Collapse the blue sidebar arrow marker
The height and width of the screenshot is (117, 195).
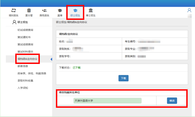(51, 59)
